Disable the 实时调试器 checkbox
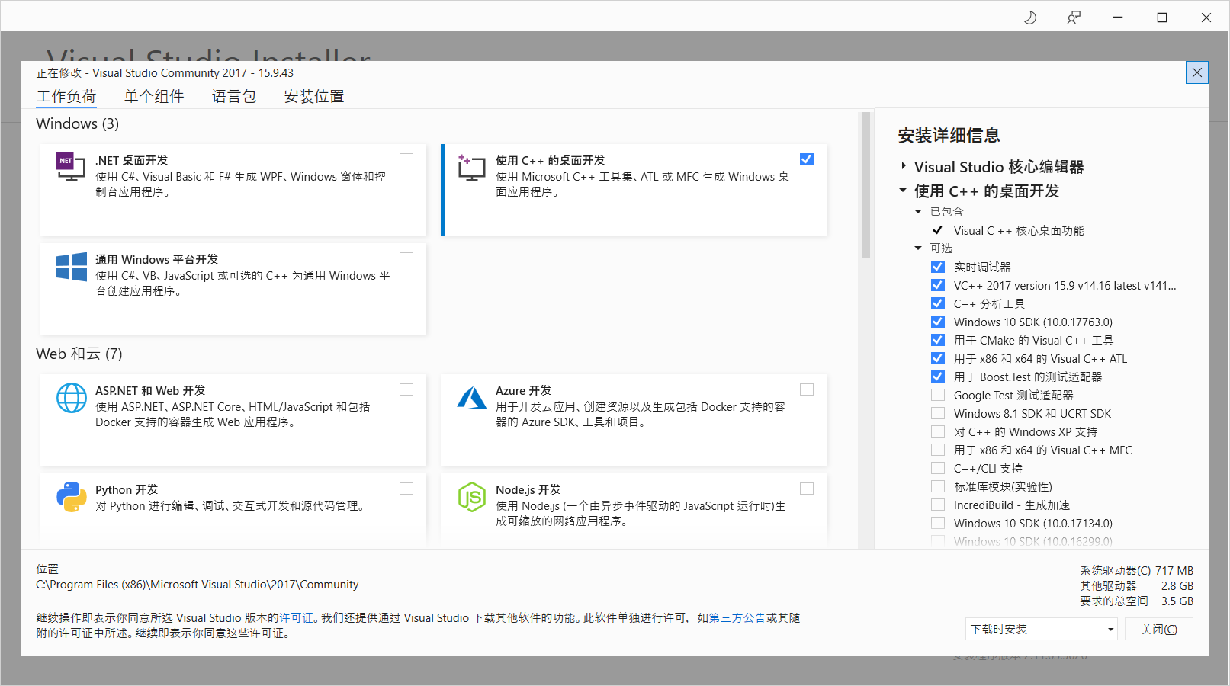The image size is (1230, 686). click(937, 266)
